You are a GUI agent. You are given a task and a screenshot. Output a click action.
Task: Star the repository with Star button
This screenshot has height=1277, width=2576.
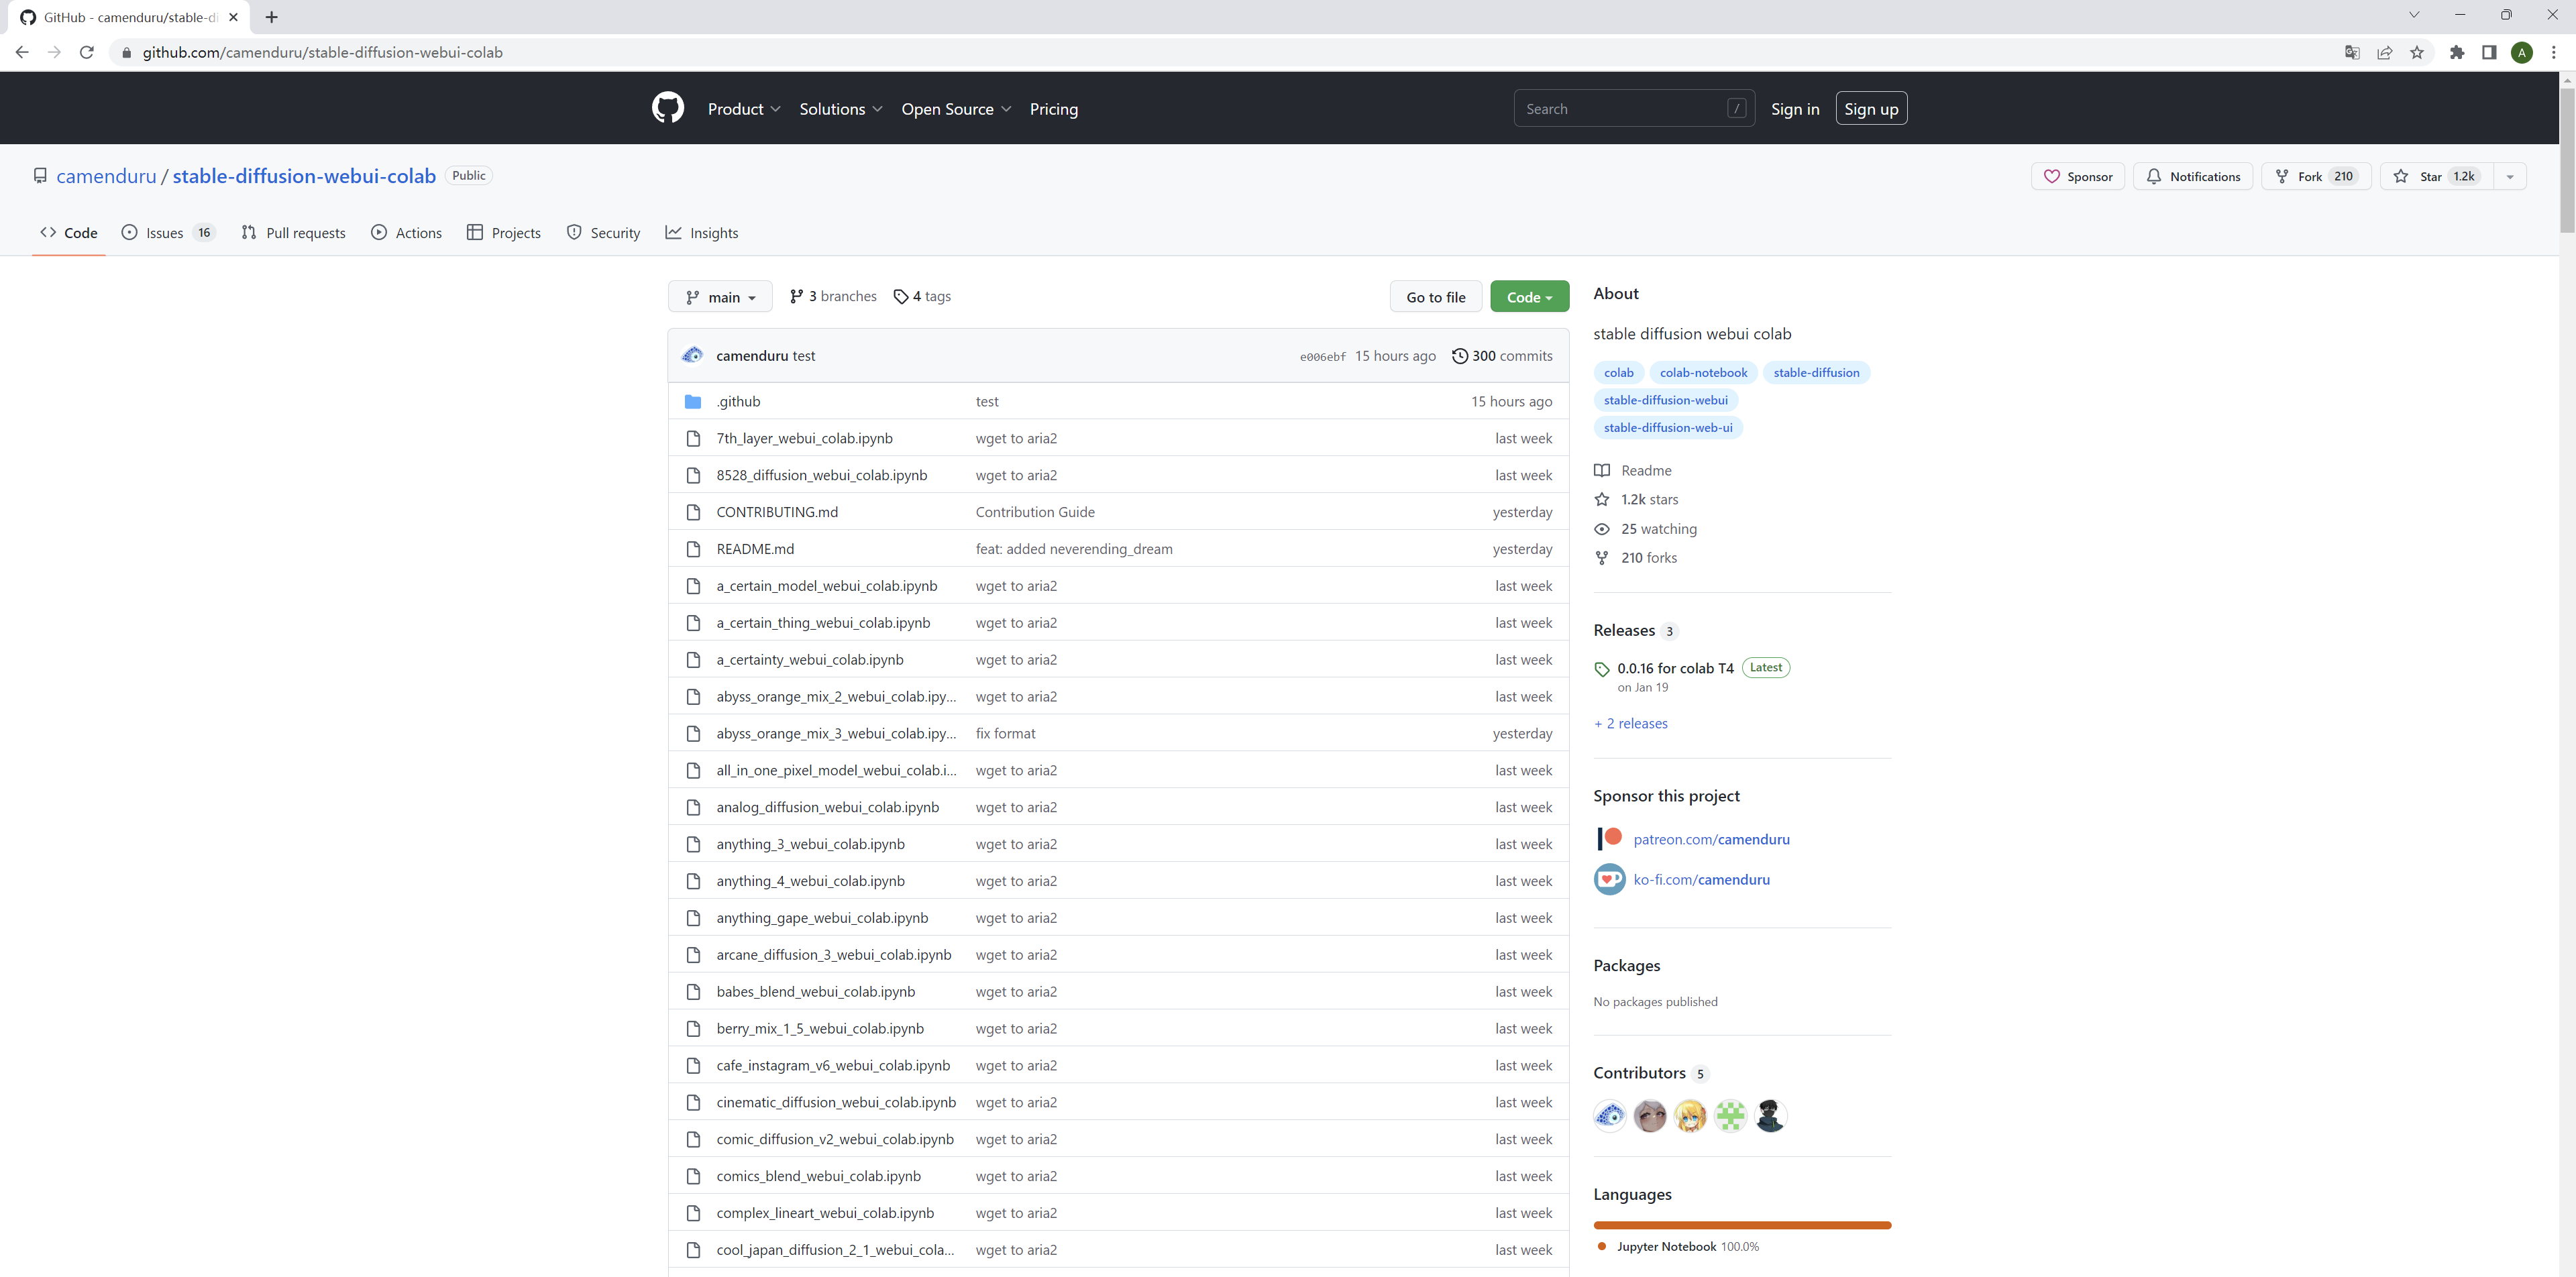[x=2436, y=176]
